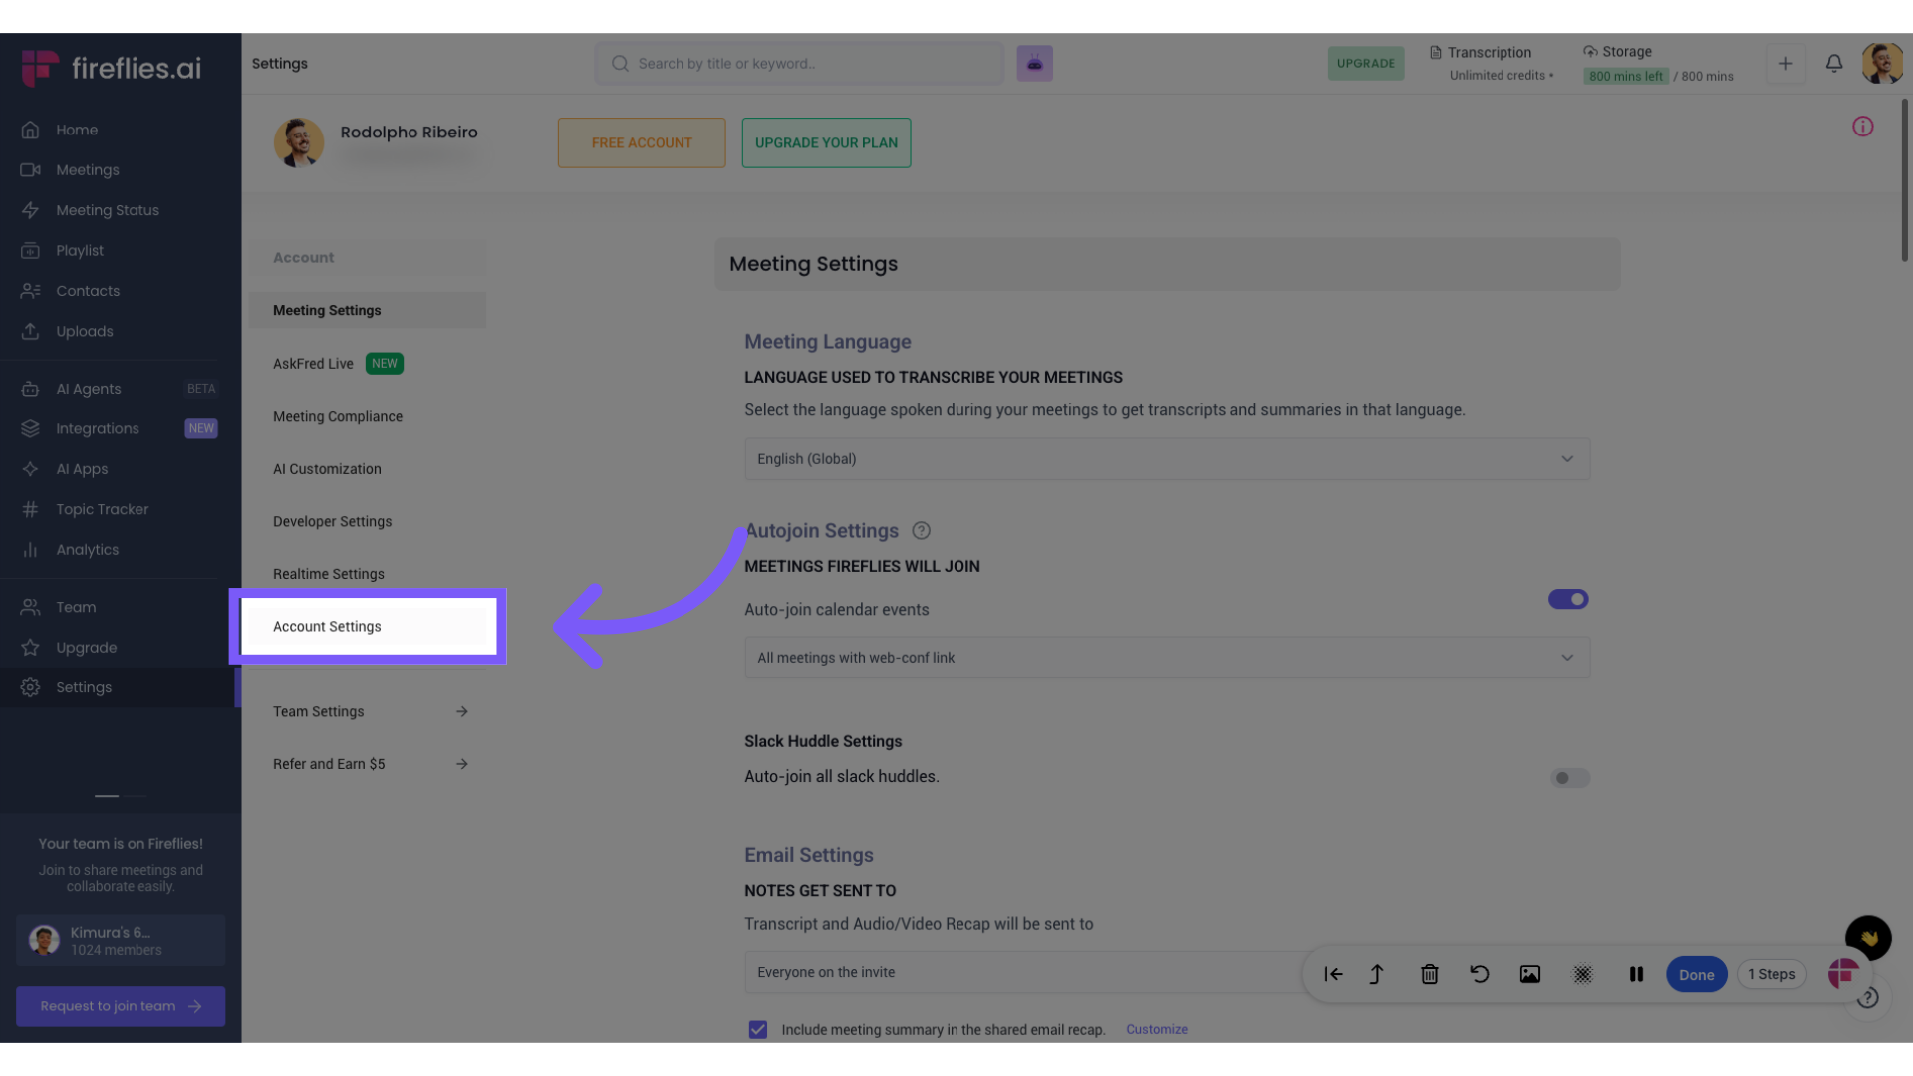
Task: Click the red info icon
Action: click(1862, 127)
